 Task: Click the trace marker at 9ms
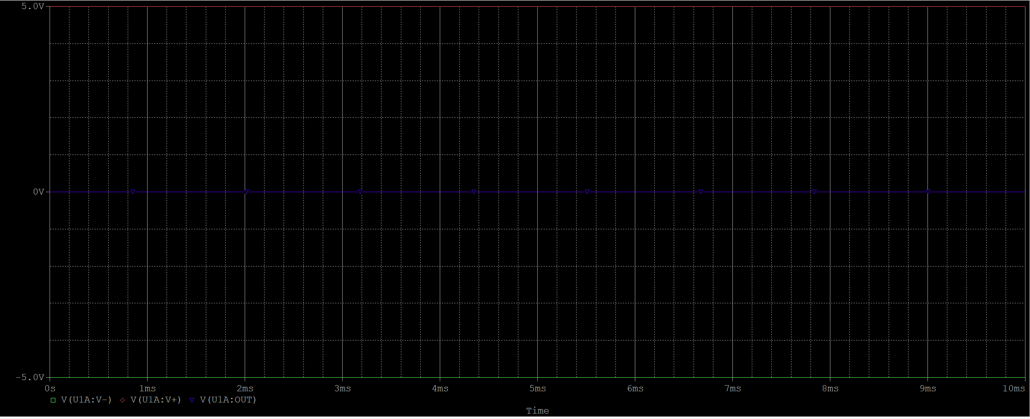click(928, 192)
